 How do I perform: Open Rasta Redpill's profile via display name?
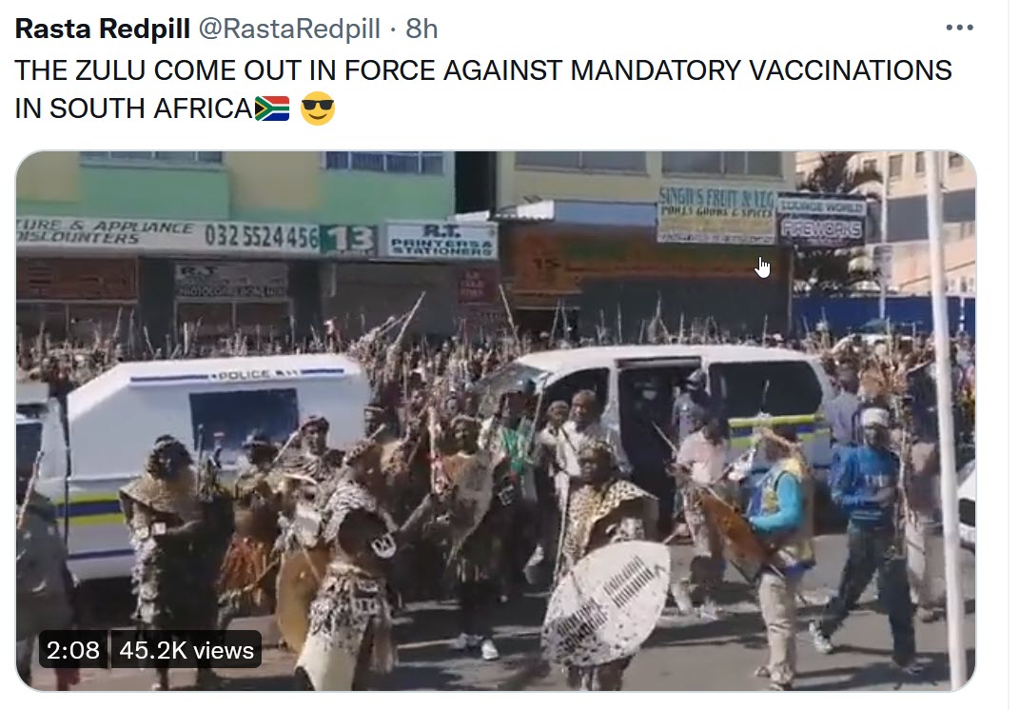coord(103,29)
